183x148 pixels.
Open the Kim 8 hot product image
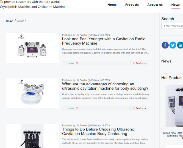pyautogui.click(x=174, y=106)
